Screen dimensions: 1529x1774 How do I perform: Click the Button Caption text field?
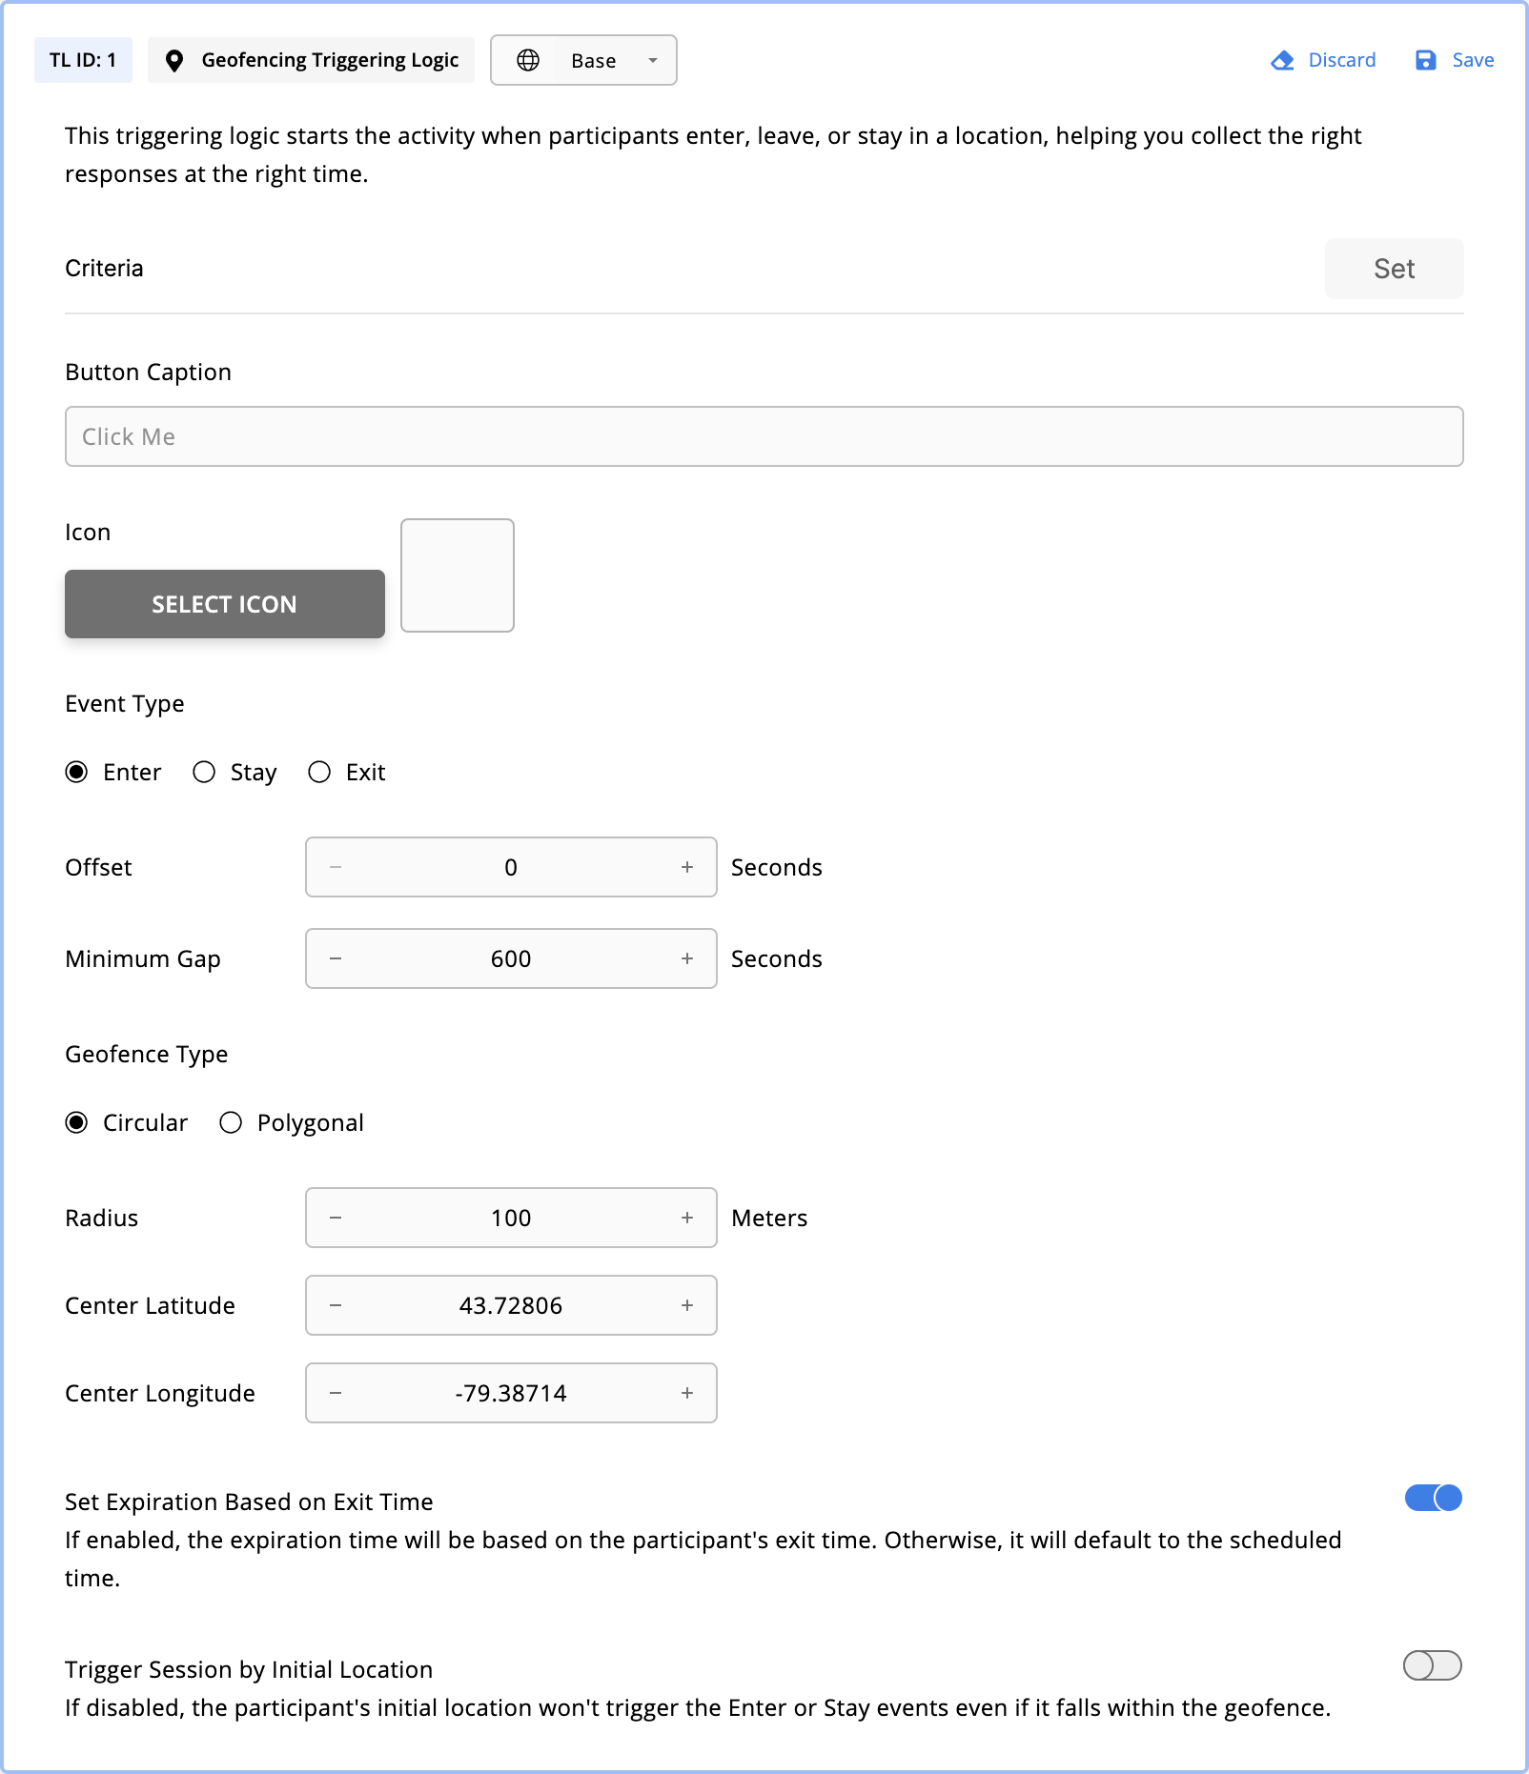763,436
